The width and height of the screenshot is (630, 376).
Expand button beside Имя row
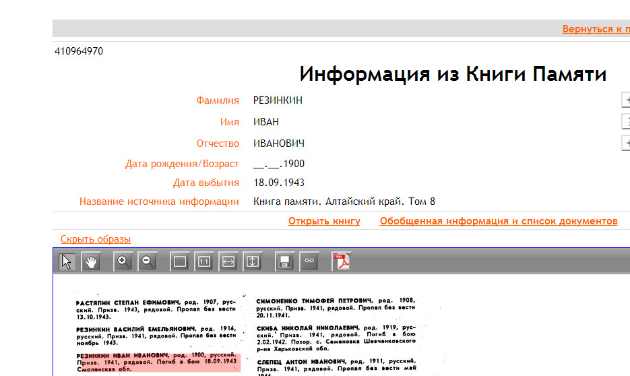(x=626, y=122)
